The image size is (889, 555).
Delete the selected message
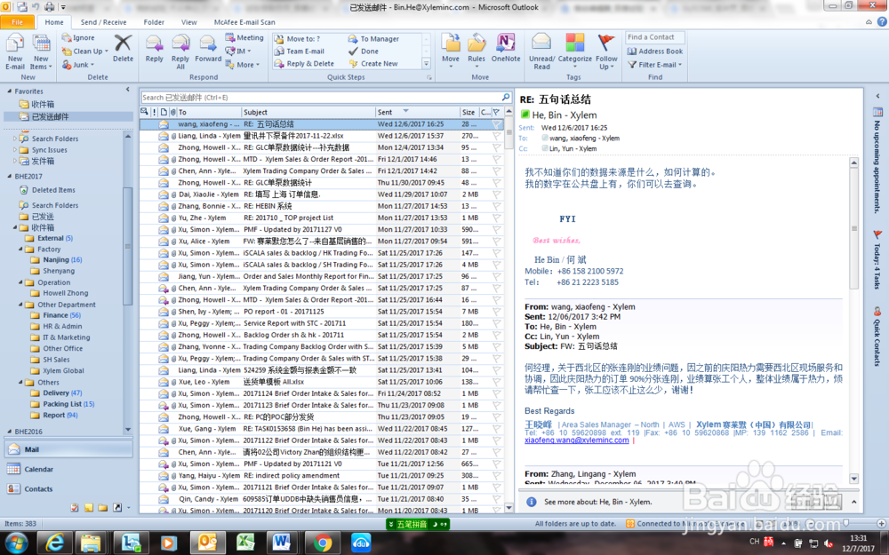(123, 48)
